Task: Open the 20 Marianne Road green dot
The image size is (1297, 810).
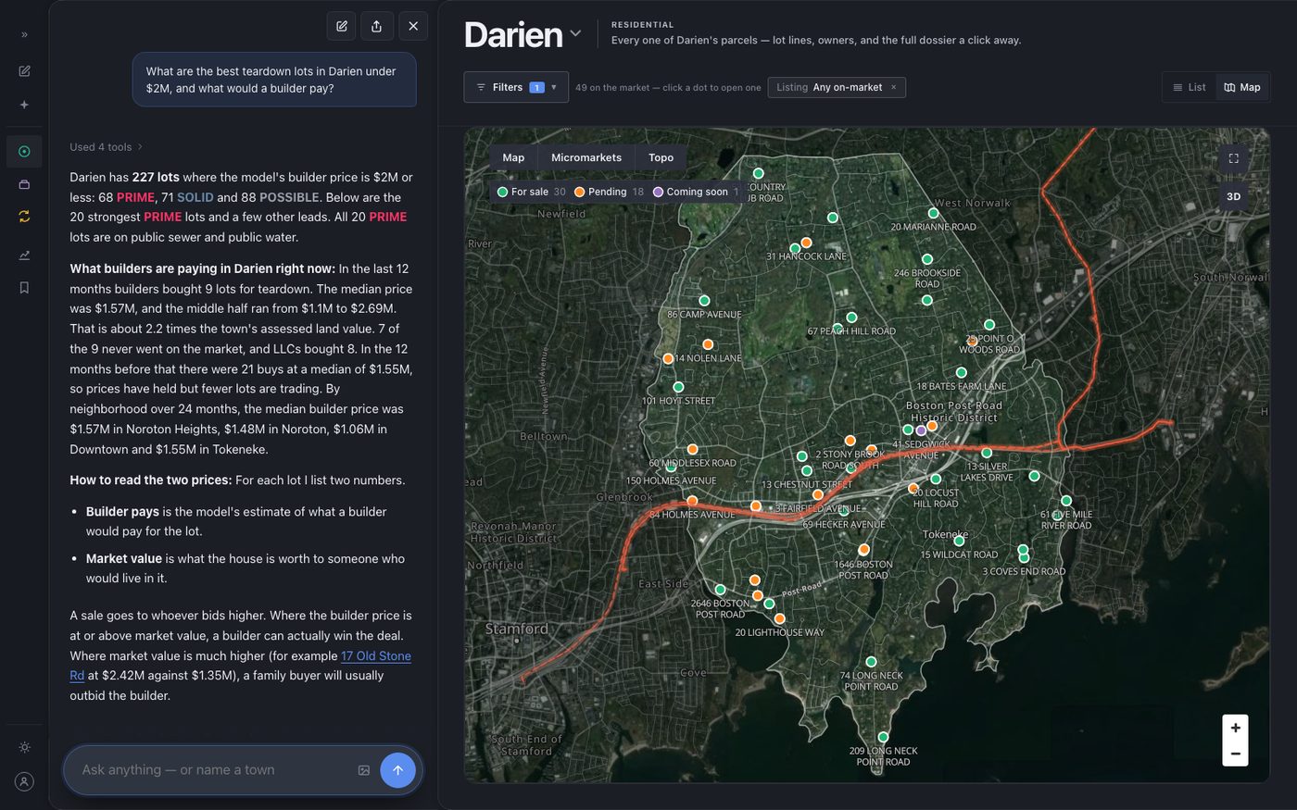Action: (933, 214)
